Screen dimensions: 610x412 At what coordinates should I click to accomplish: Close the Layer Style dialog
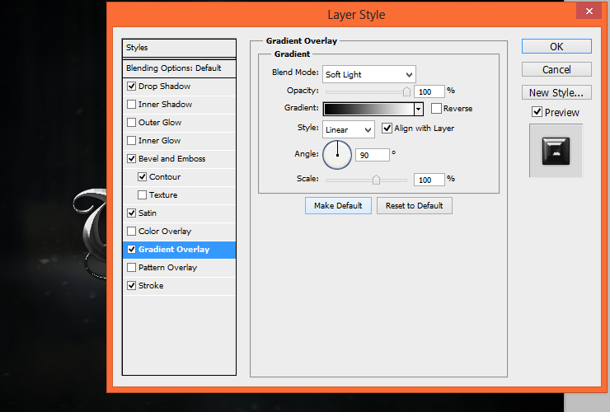pos(589,12)
